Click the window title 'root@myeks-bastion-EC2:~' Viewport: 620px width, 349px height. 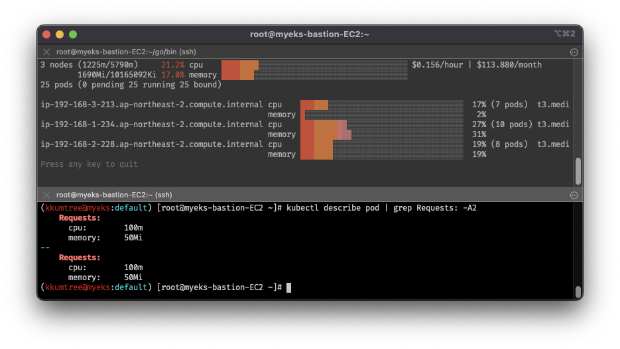310,34
